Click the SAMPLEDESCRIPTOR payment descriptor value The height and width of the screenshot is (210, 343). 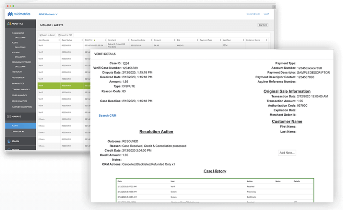(x=313, y=73)
